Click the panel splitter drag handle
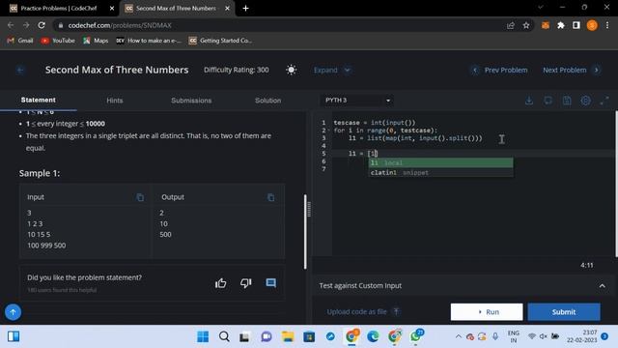This screenshot has height=348, width=618. [309, 209]
